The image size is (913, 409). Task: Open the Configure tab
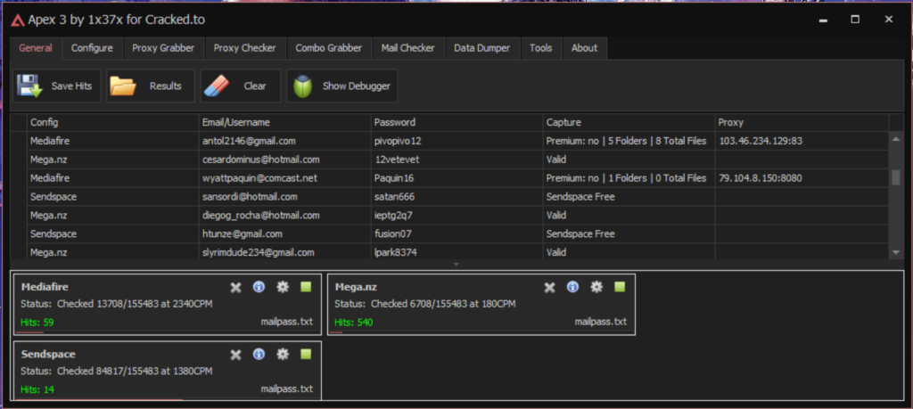pyautogui.click(x=92, y=48)
